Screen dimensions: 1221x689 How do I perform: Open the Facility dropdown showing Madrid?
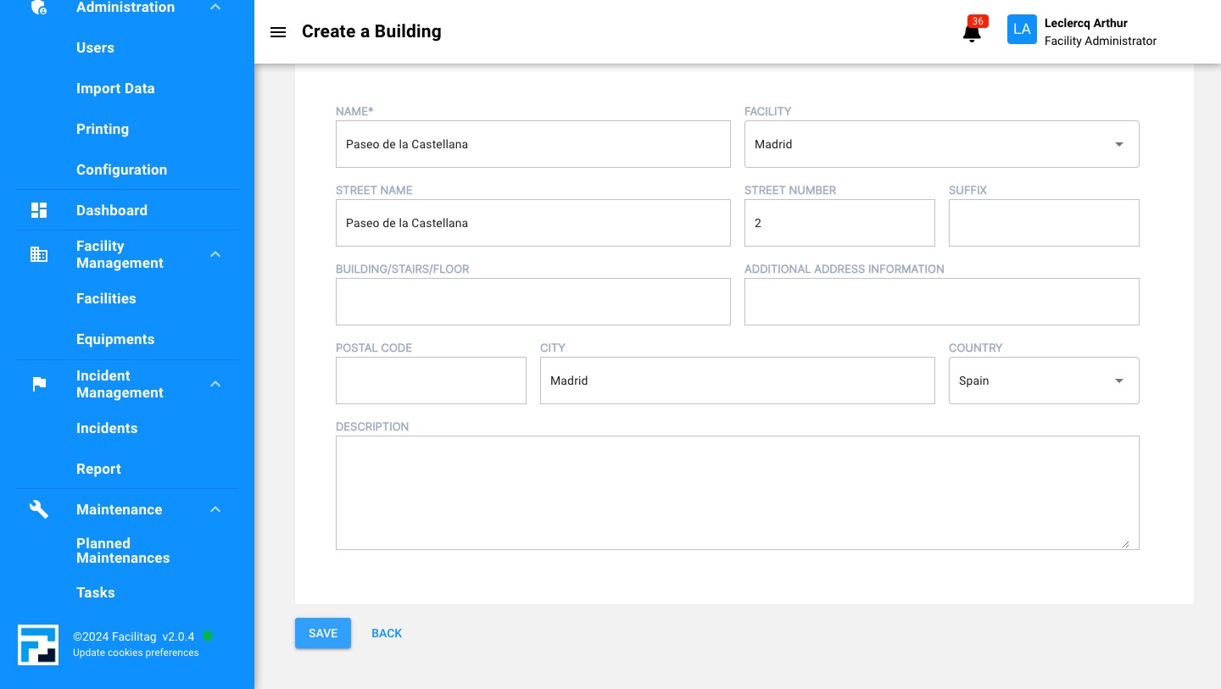(x=941, y=144)
